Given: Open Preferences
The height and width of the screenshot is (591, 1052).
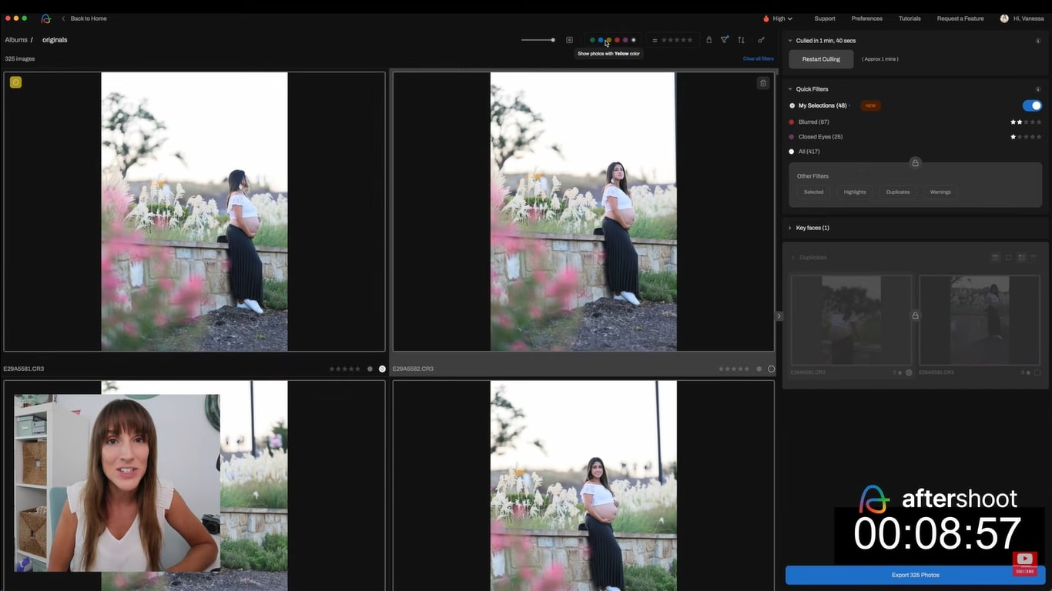Looking at the screenshot, I should pyautogui.click(x=866, y=18).
